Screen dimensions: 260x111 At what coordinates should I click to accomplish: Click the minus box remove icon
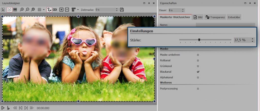[x=67, y=10]
